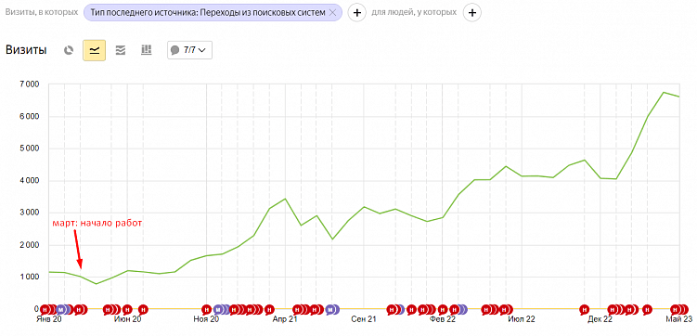697x336 pixels.
Task: Open the lone red marker just before 'Дек 22'
Action: click(585, 309)
